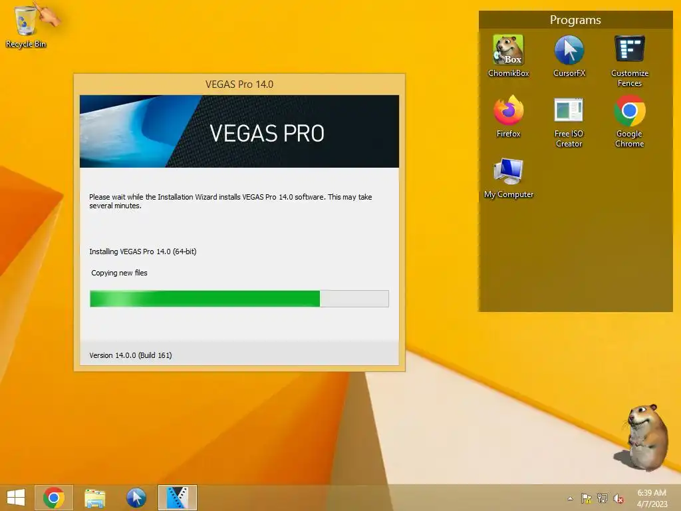Click the network tray icon

tap(603, 498)
